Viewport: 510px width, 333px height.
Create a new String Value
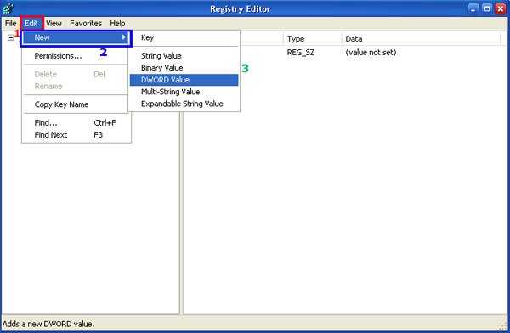(x=184, y=56)
